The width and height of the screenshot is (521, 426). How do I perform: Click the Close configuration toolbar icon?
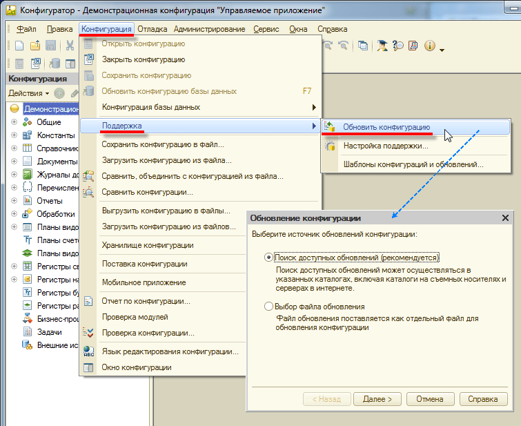point(36,64)
